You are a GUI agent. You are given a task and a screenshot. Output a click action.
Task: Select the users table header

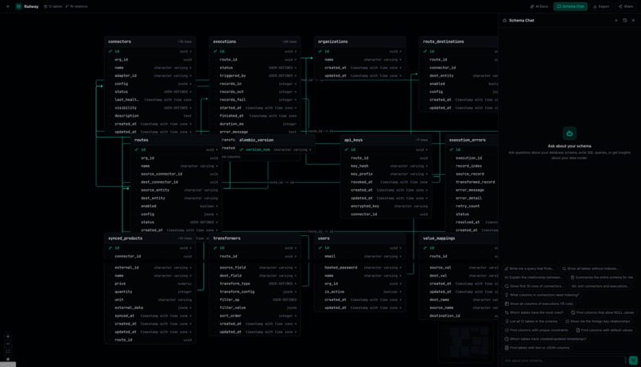[x=359, y=238]
